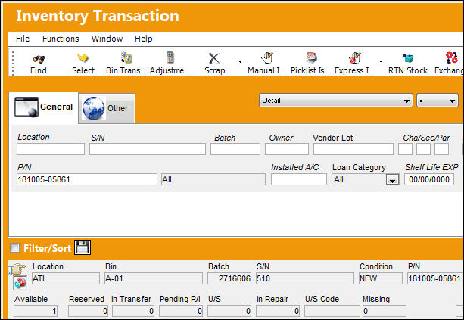
Task: Click the Owner input field
Action: pyautogui.click(x=287, y=149)
